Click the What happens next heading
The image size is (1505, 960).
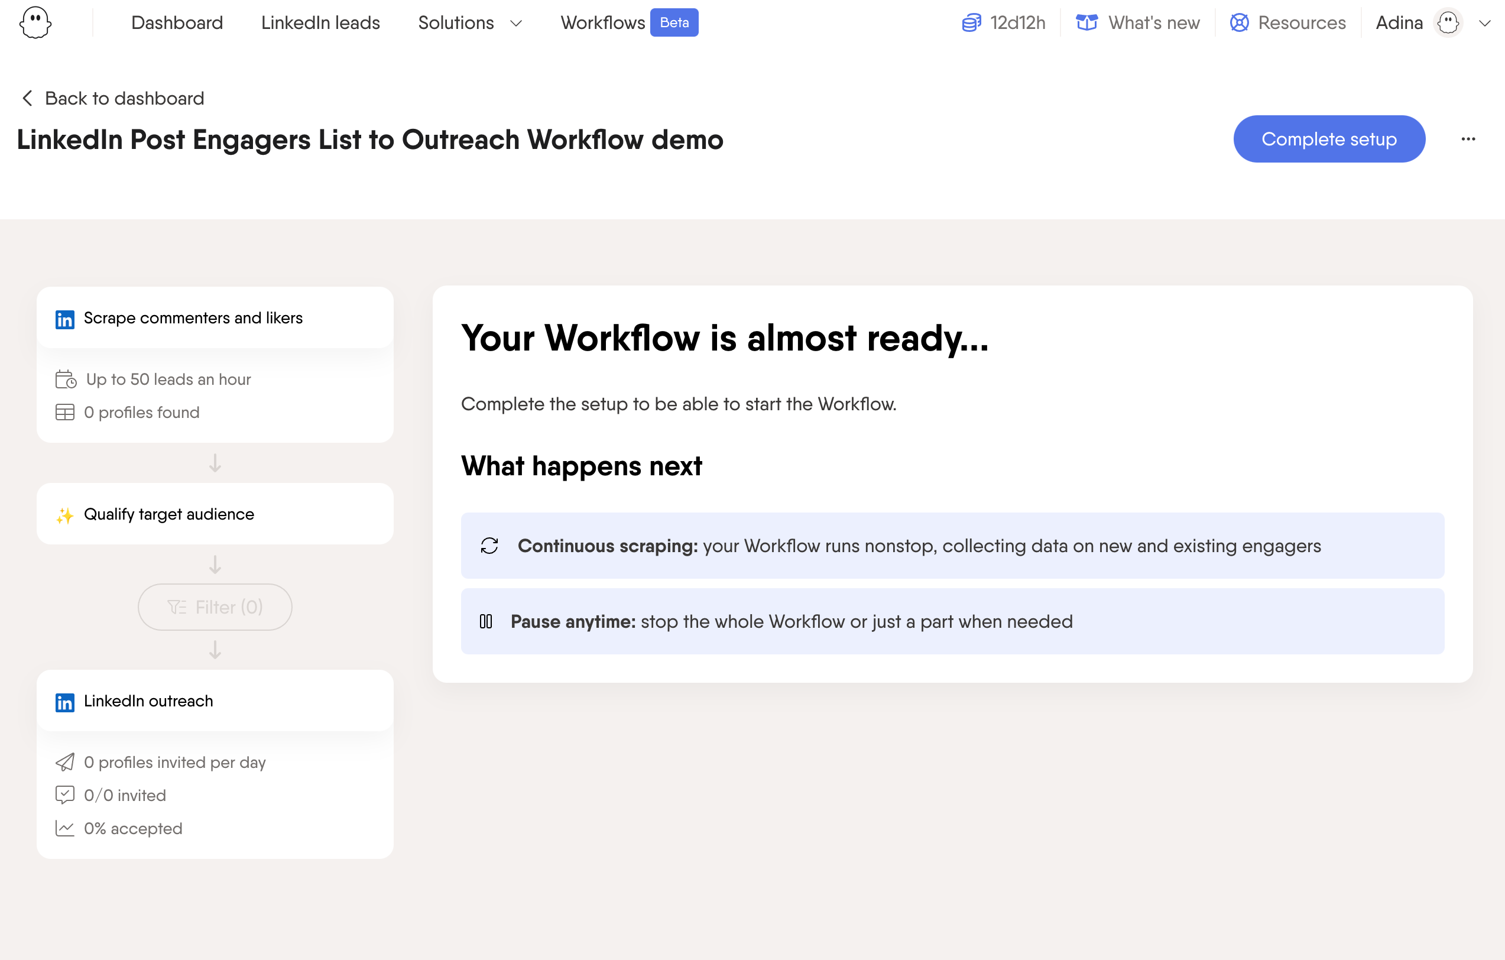582,466
